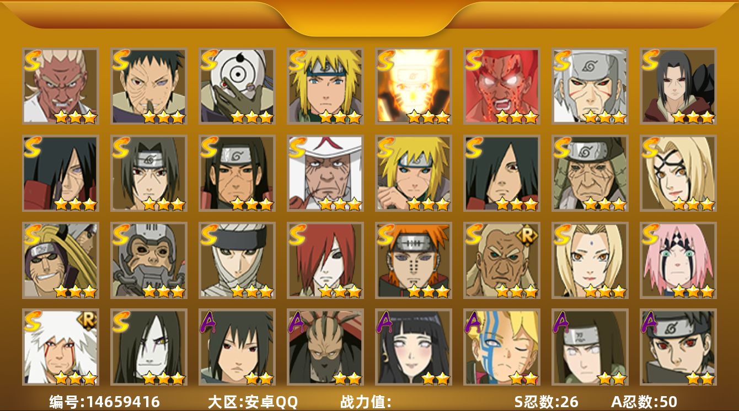Choose the A-rank Hinata portrait
739x411 pixels.
tap(414, 347)
